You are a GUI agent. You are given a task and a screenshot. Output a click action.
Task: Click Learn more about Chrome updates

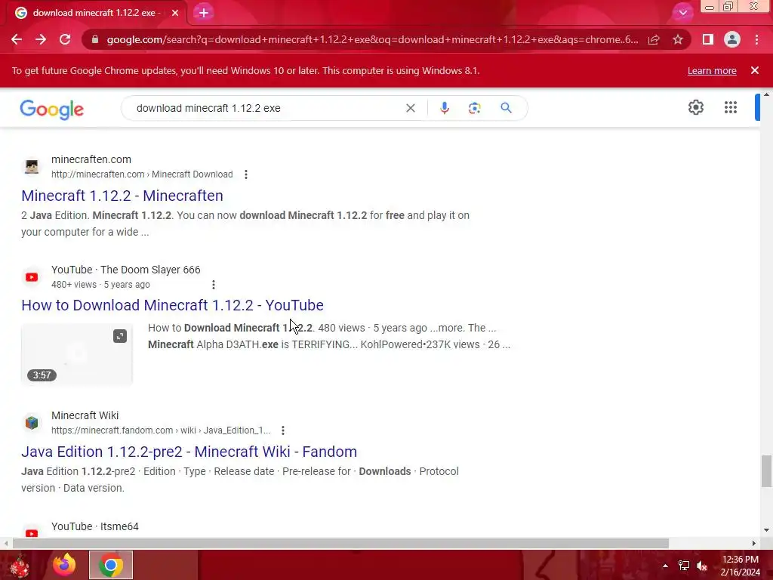(712, 70)
